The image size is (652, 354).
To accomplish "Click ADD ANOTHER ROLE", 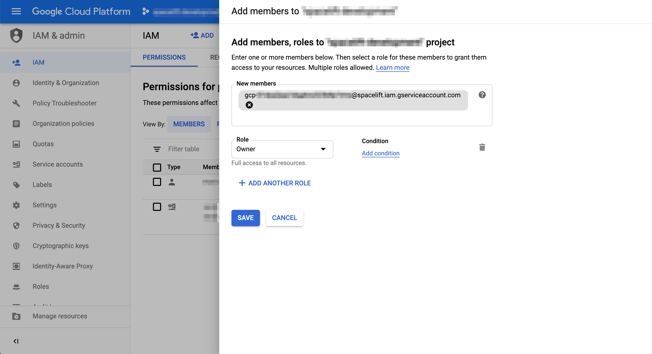I will [x=275, y=183].
